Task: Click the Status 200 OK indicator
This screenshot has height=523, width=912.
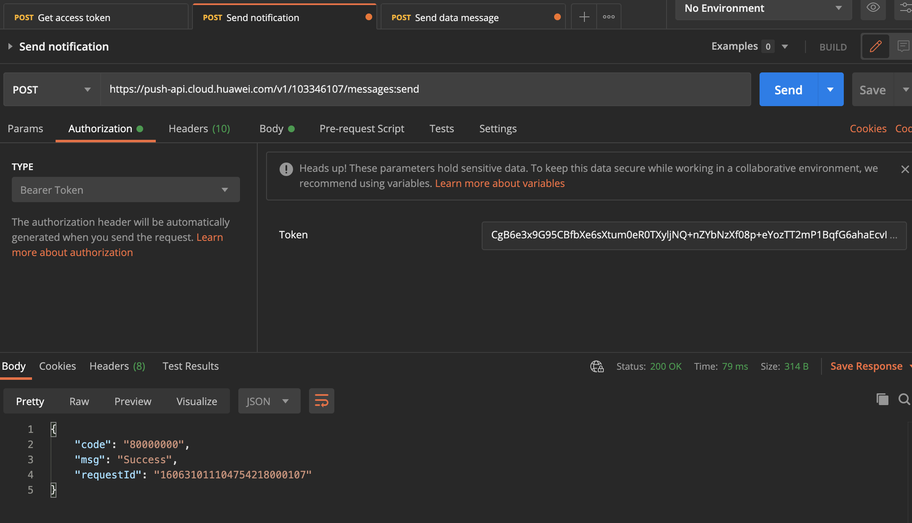Action: 649,366
